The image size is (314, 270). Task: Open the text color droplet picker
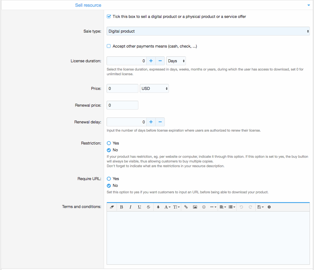click(x=158, y=207)
